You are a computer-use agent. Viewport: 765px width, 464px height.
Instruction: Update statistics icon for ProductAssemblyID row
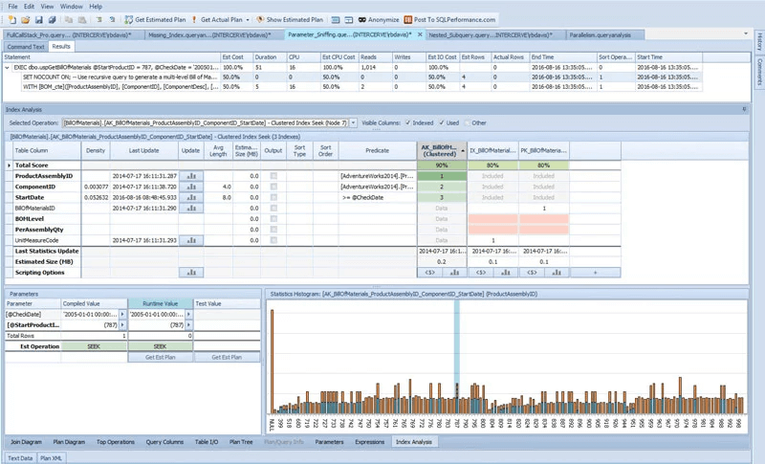190,176
